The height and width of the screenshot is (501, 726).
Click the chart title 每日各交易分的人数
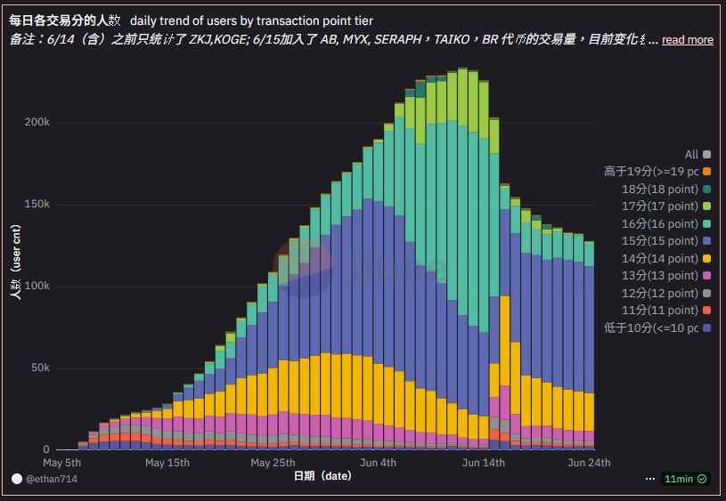(65, 20)
